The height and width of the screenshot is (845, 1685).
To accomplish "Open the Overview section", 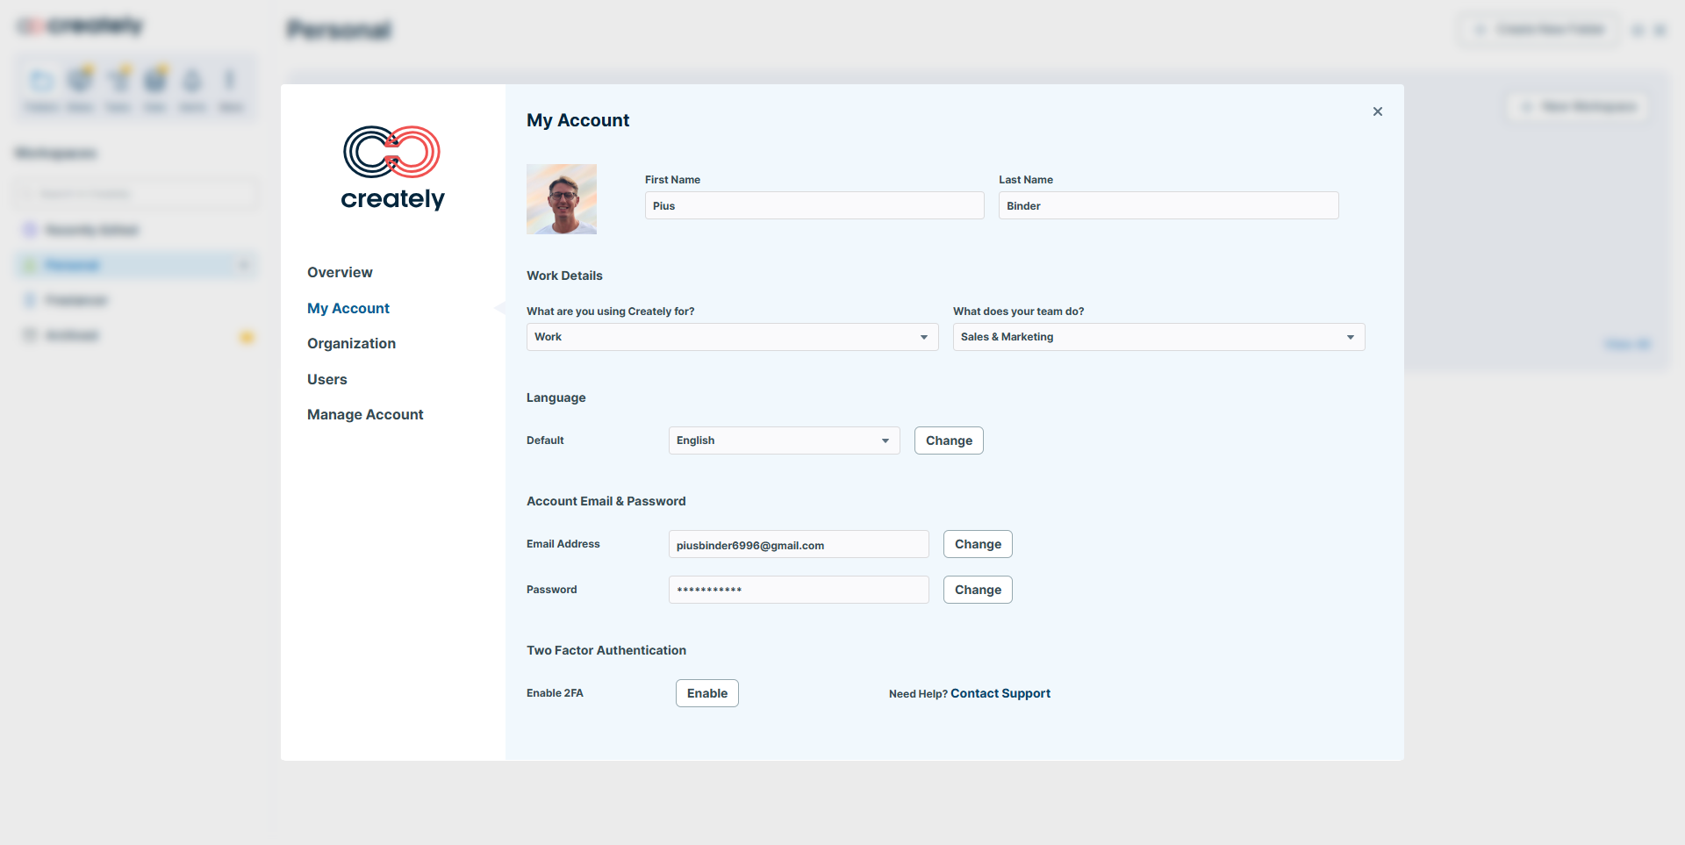I will pos(340,273).
